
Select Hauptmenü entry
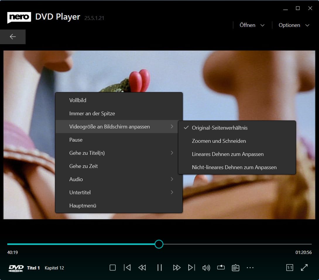tap(119, 206)
